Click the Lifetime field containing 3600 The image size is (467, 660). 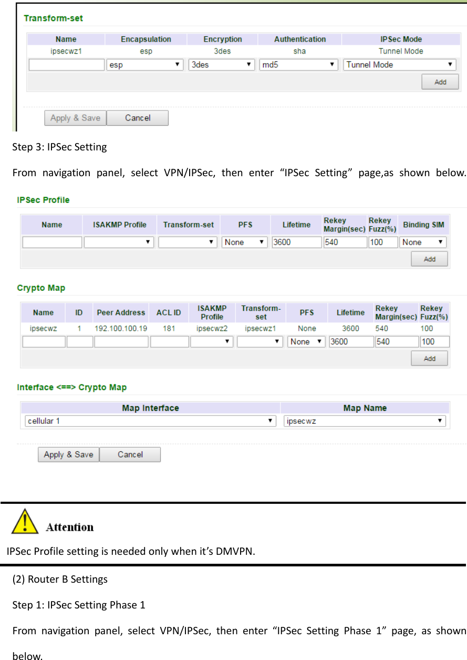[x=296, y=242]
